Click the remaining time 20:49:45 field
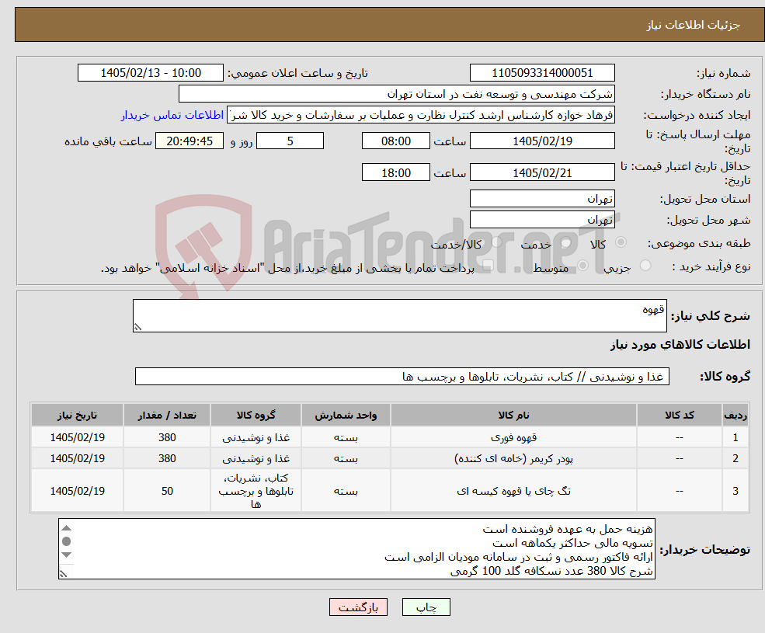The image size is (765, 633). (190, 141)
